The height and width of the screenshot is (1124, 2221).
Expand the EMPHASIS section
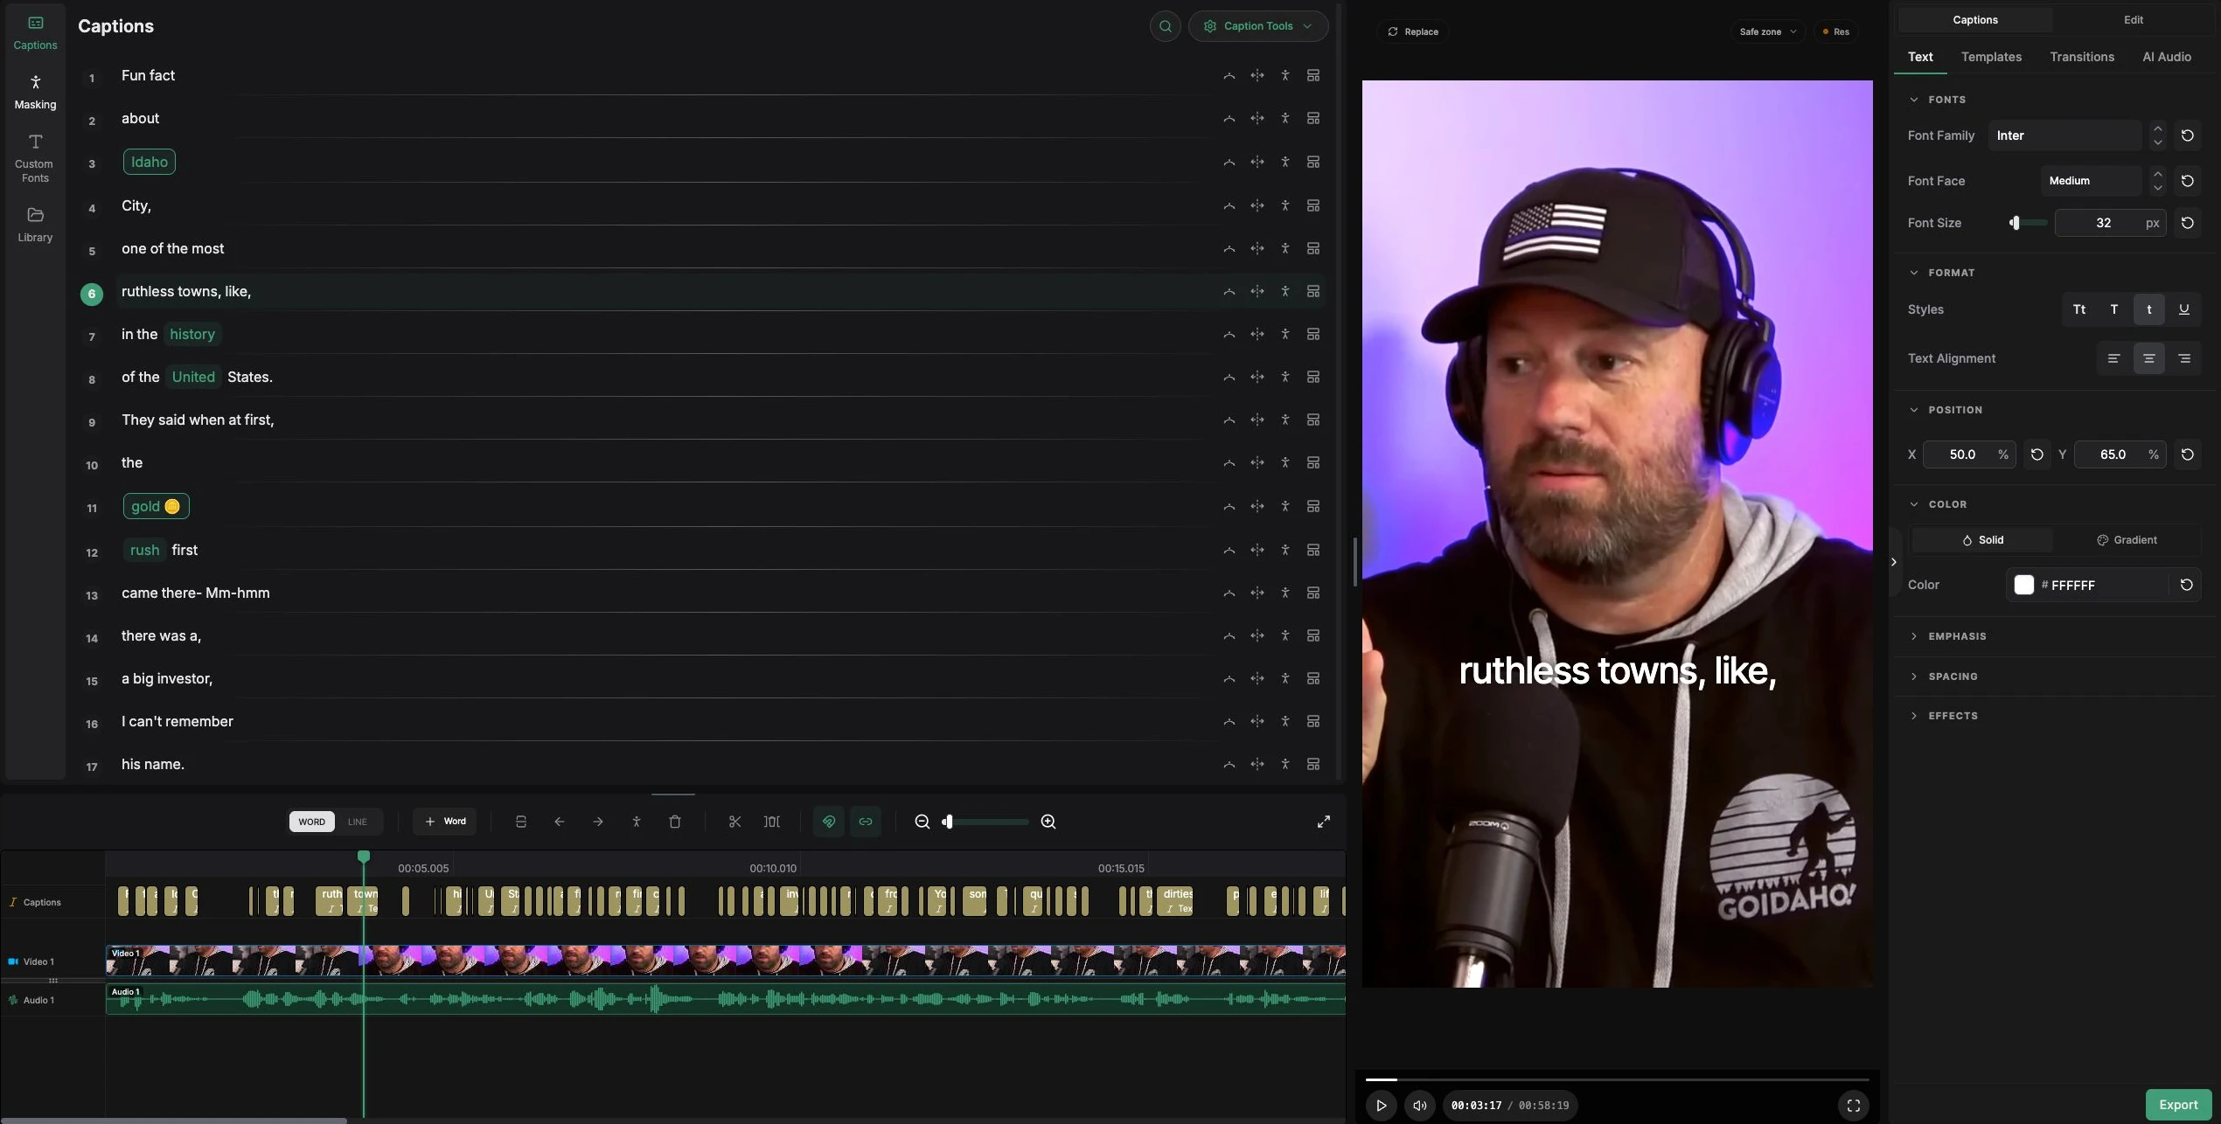coord(1957,636)
